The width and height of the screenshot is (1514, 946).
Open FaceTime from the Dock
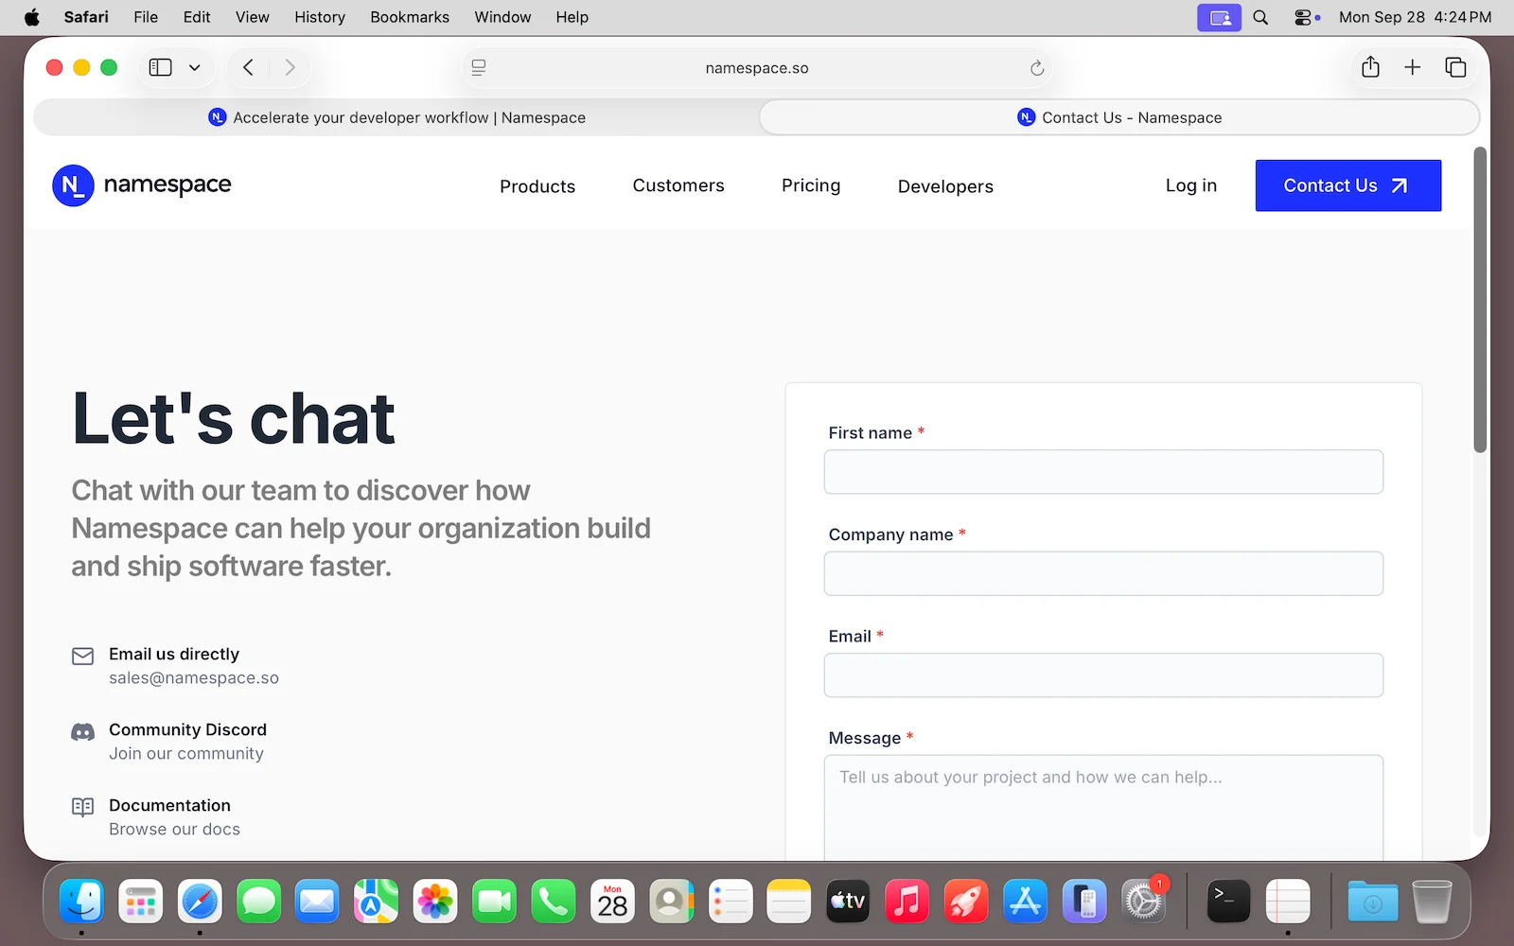(x=494, y=902)
